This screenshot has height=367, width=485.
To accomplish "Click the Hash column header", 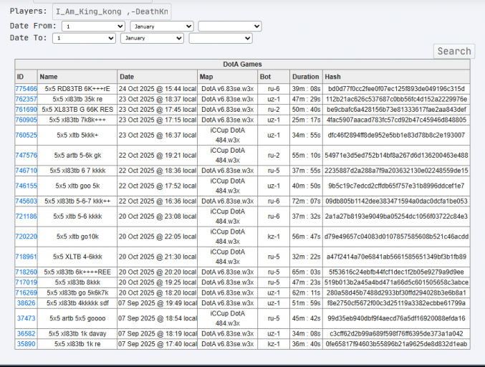I will 396,77.
